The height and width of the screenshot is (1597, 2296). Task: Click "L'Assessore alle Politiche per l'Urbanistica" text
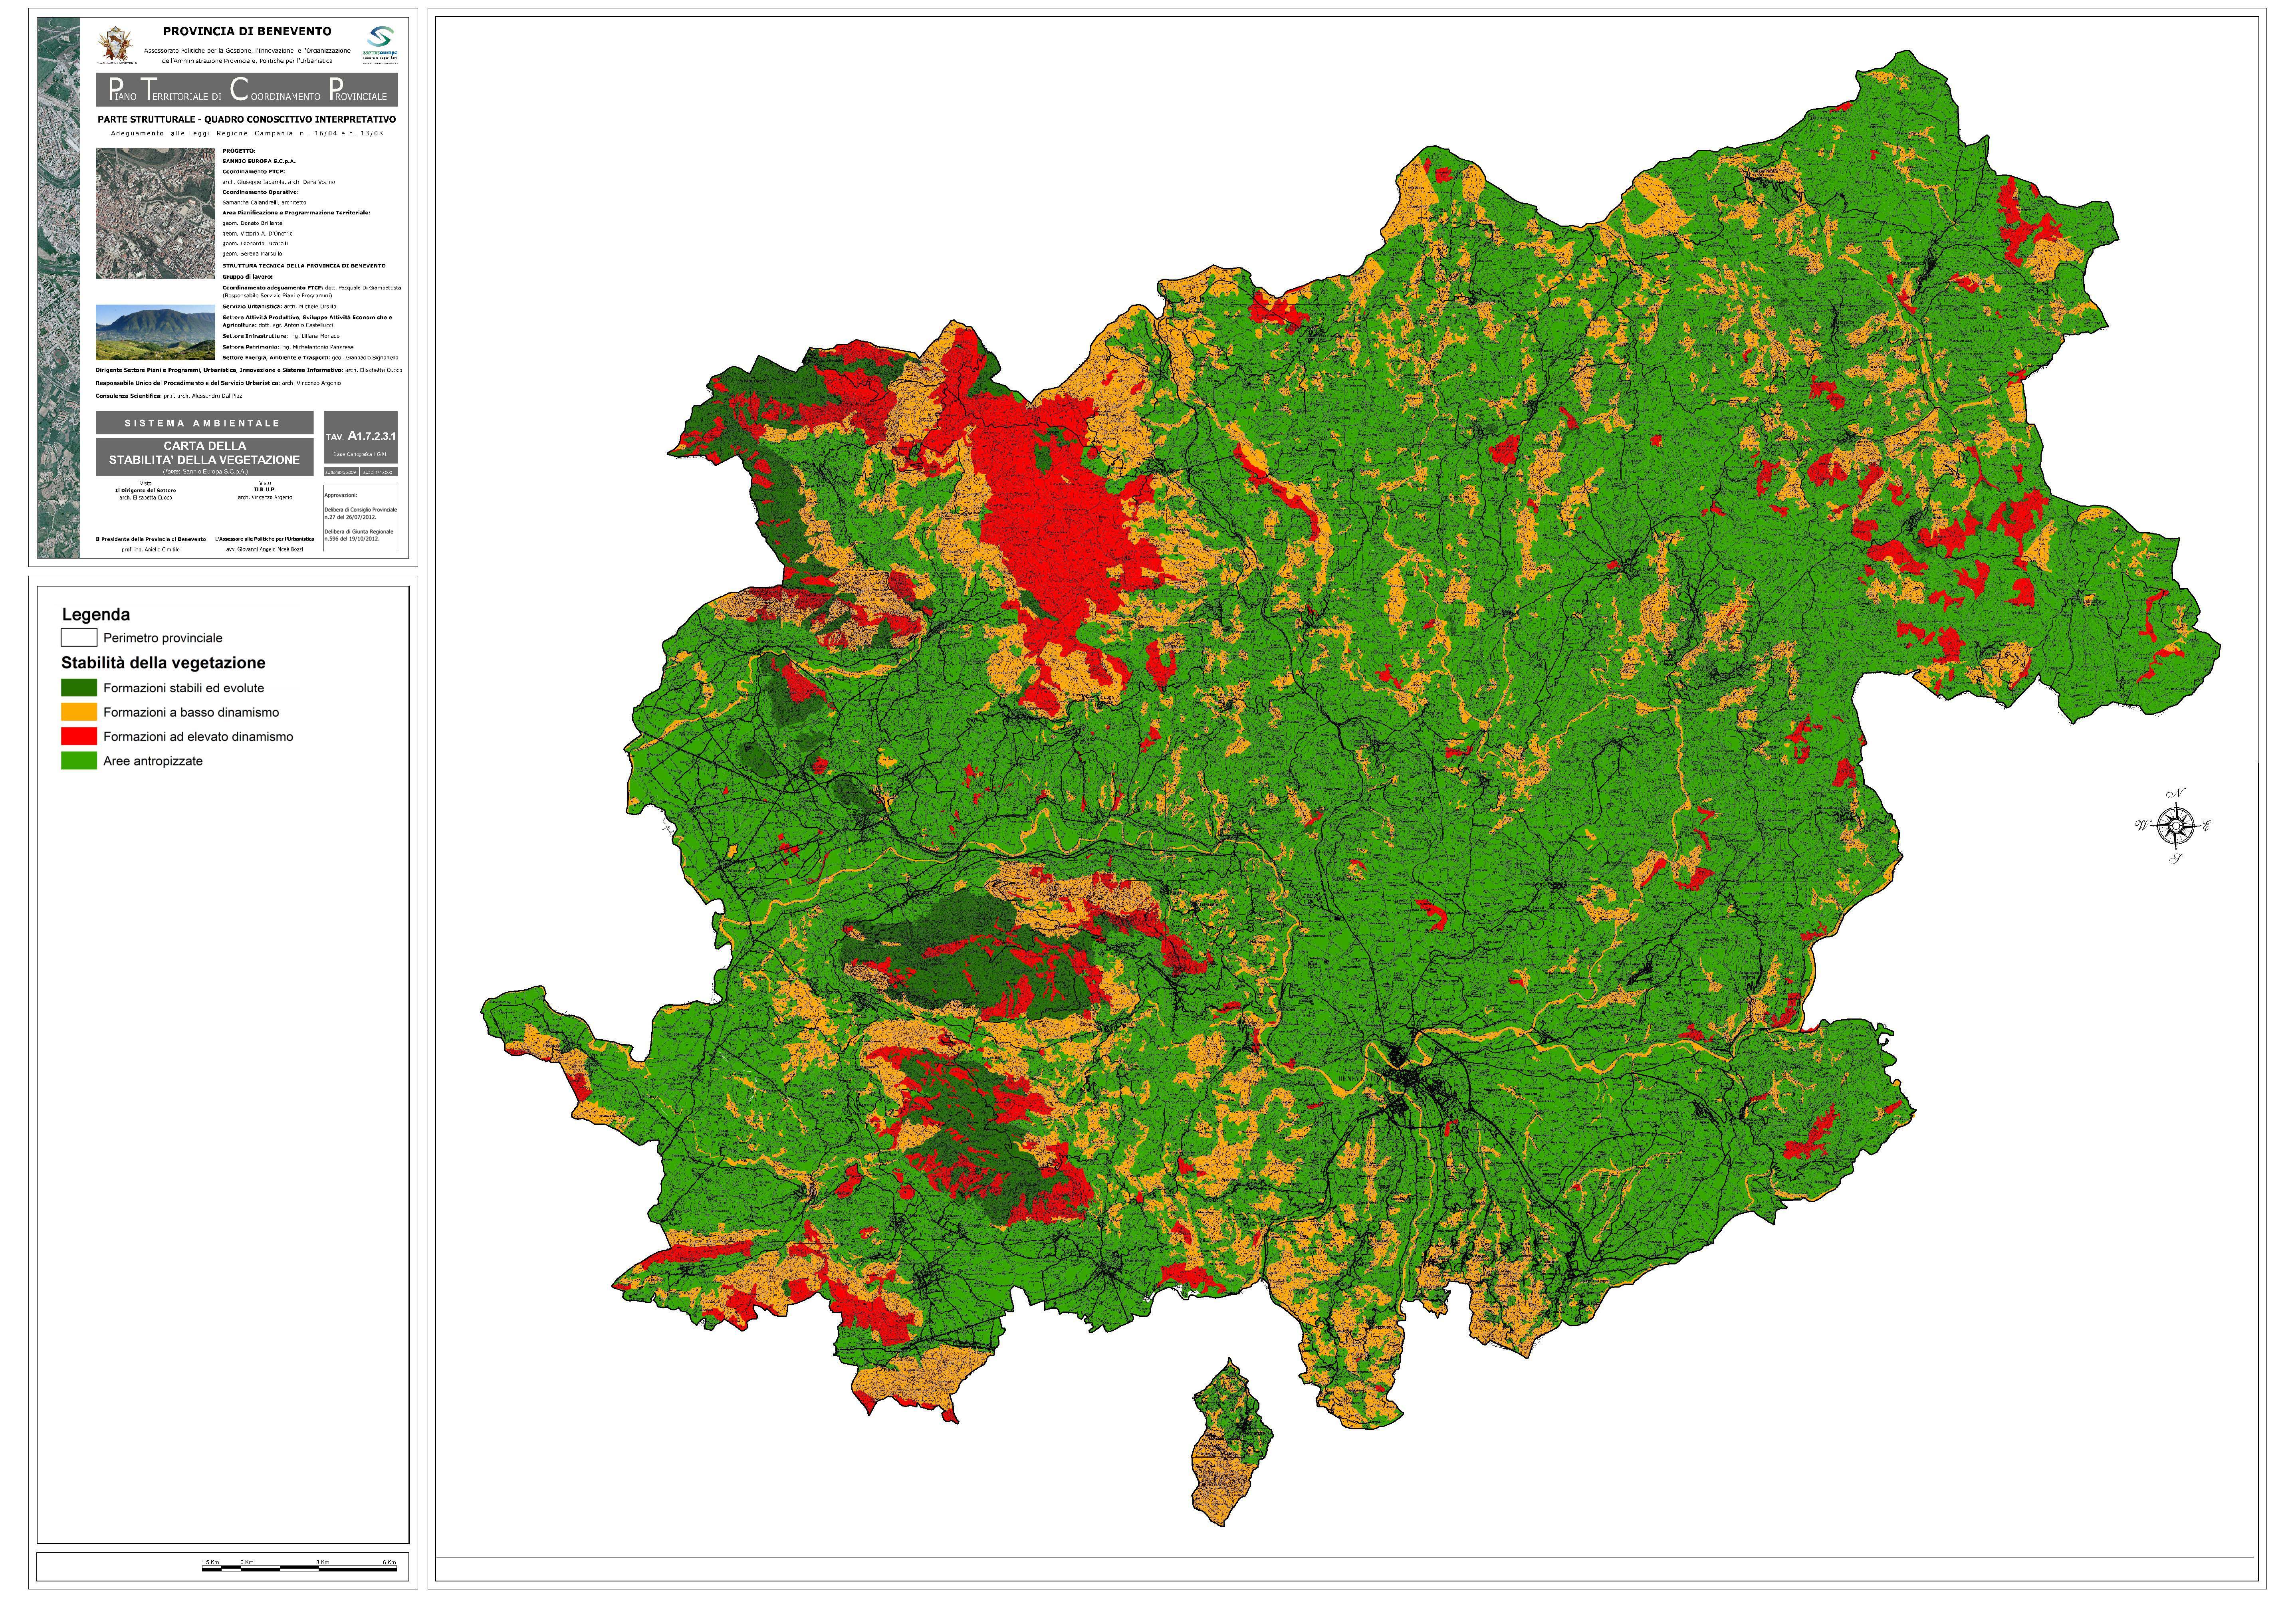[265, 539]
